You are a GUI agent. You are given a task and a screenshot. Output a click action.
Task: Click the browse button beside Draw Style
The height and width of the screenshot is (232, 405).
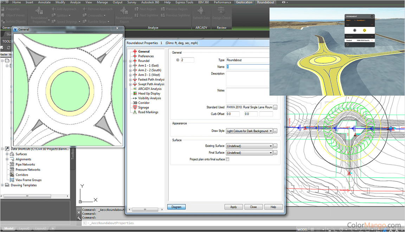click(x=275, y=131)
